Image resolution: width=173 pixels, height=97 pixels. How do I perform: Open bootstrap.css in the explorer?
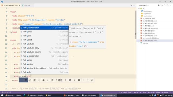pyautogui.click(x=148, y=11)
